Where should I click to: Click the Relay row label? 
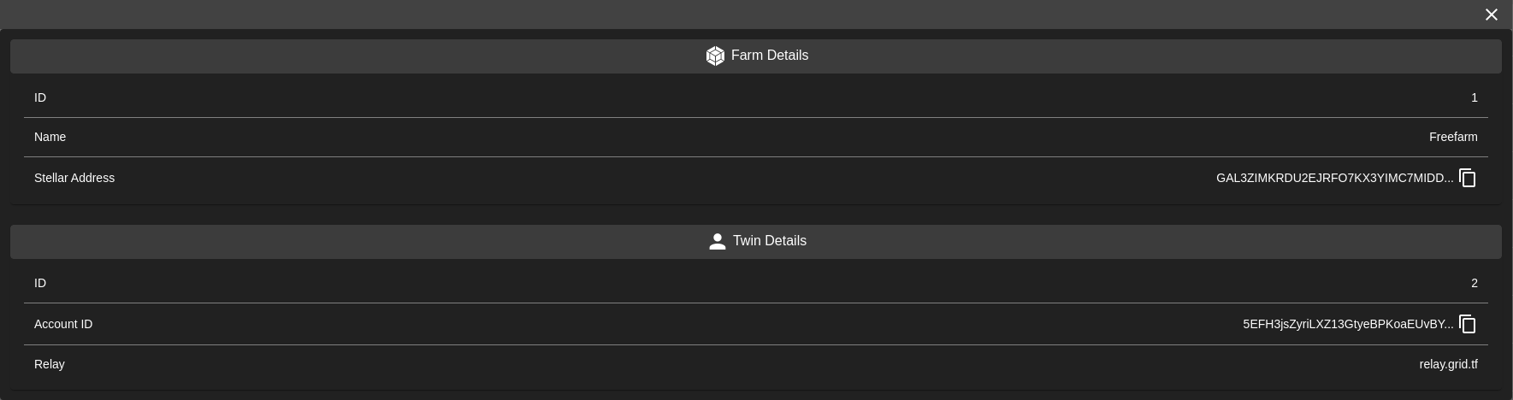[50, 364]
